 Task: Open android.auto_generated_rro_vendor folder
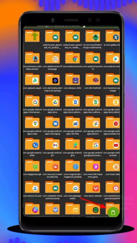pos(72,36)
